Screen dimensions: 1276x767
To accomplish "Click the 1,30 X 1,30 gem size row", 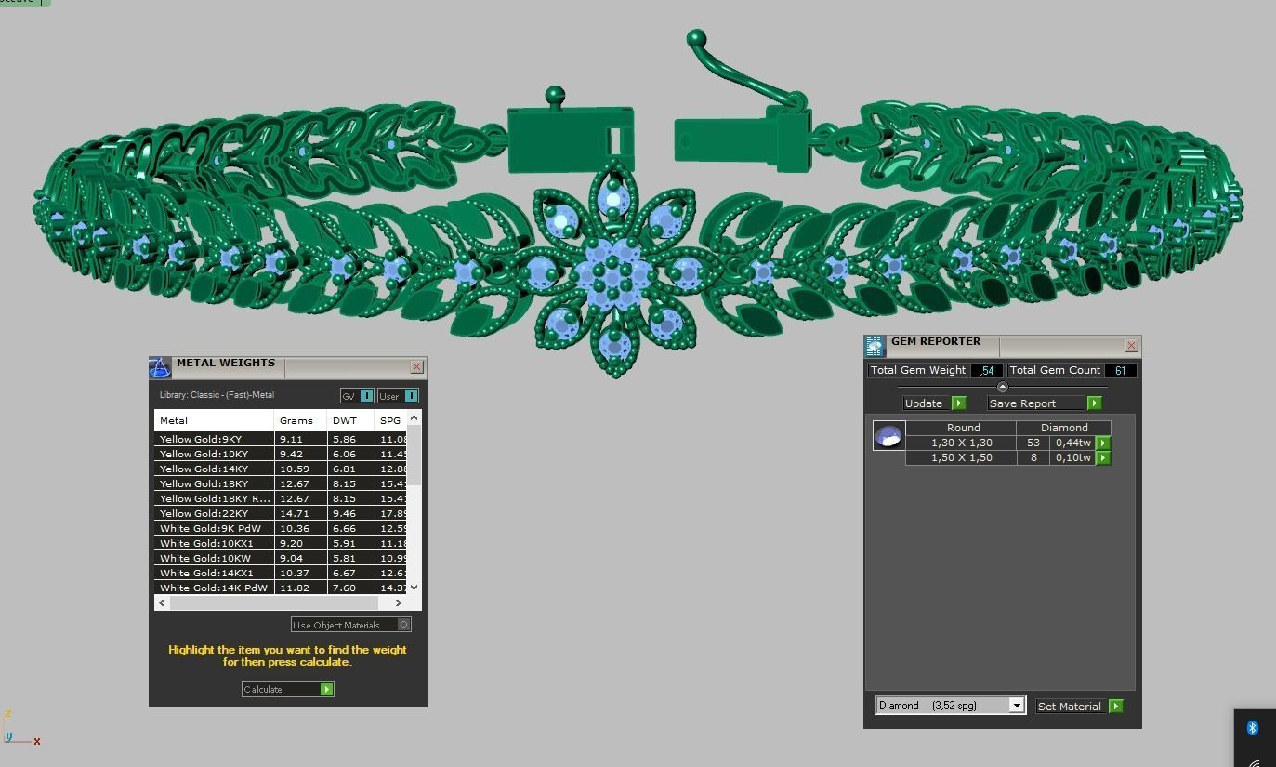I will coord(961,443).
